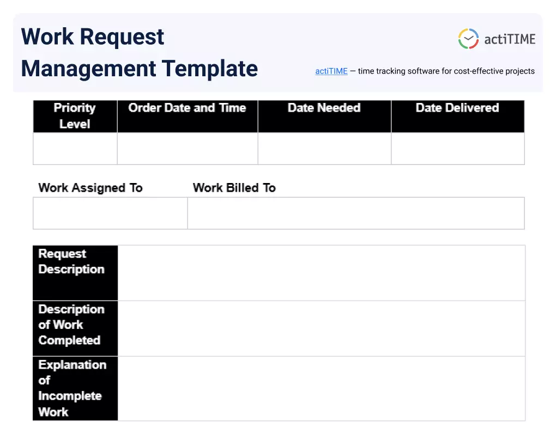Select the Priority Level column header
The image size is (556, 427).
(x=75, y=116)
